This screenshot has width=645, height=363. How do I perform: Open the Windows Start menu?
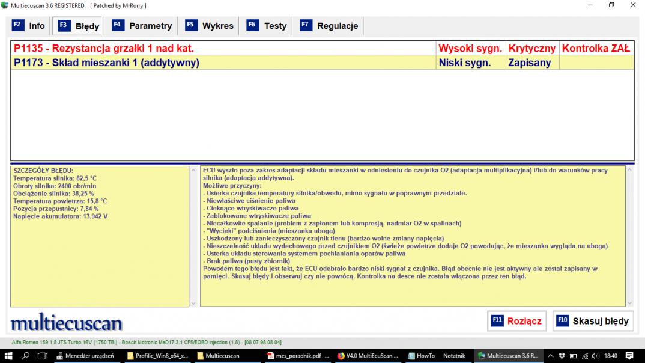[x=8, y=356]
